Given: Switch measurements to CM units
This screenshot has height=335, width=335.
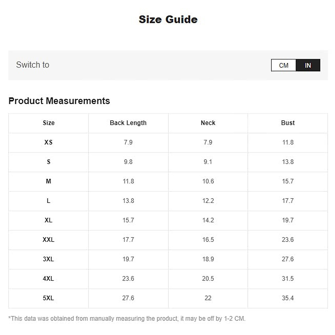Looking at the screenshot, I should 283,65.
